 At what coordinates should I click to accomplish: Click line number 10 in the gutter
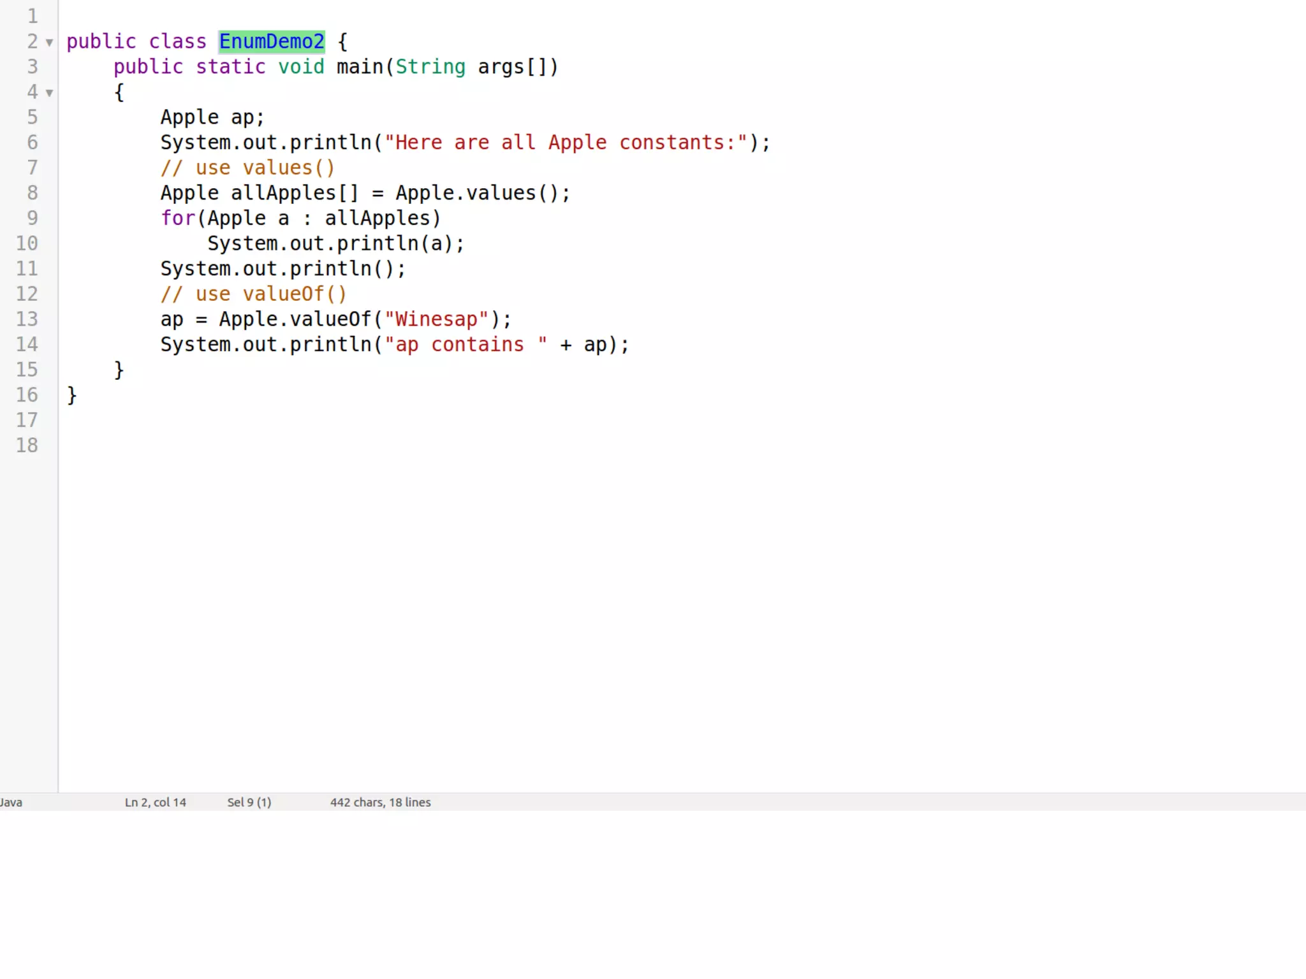(27, 243)
